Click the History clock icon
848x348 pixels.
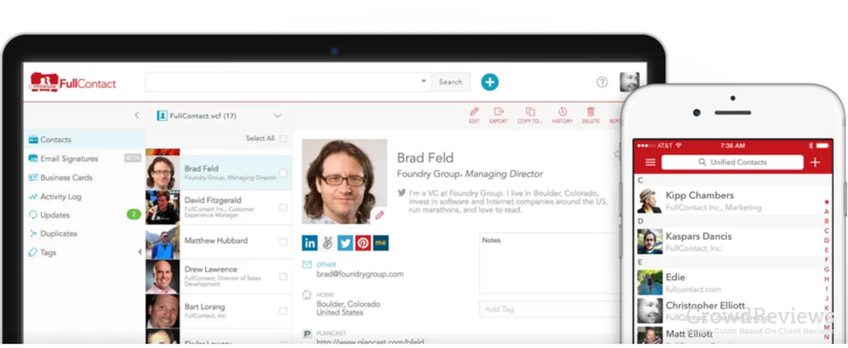[563, 112]
